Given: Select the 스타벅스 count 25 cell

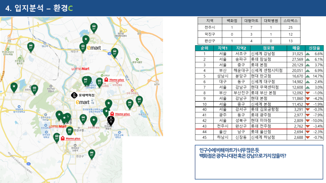Looking at the screenshot, I should [x=291, y=27].
